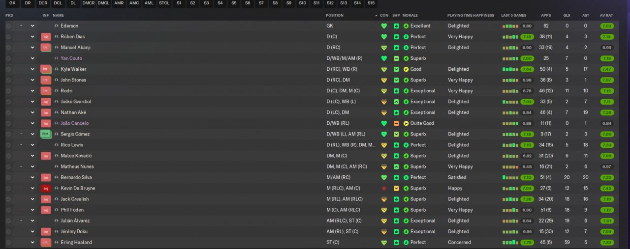Toggle picked checkmark for Erling Haaland

8,242
